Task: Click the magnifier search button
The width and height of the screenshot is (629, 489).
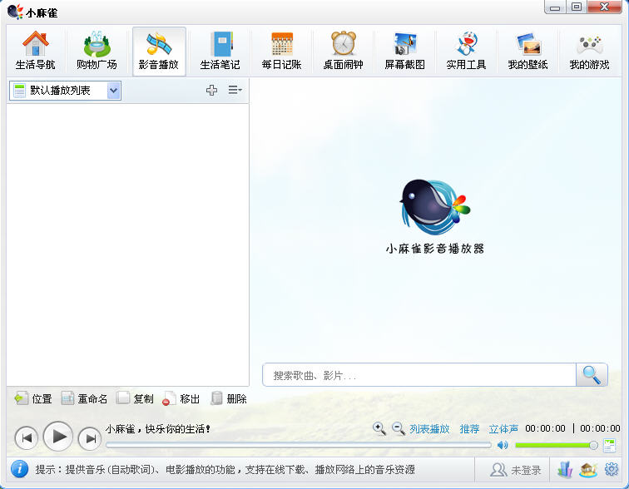Action: tap(592, 375)
